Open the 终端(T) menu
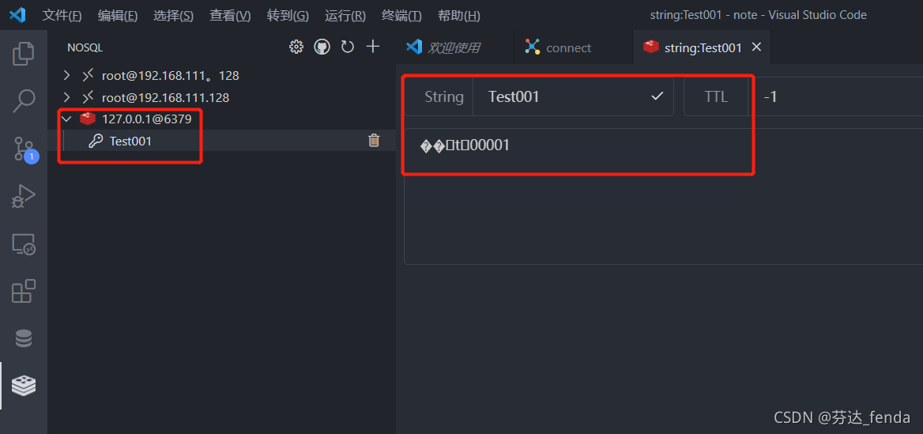This screenshot has width=923, height=434. tap(401, 16)
